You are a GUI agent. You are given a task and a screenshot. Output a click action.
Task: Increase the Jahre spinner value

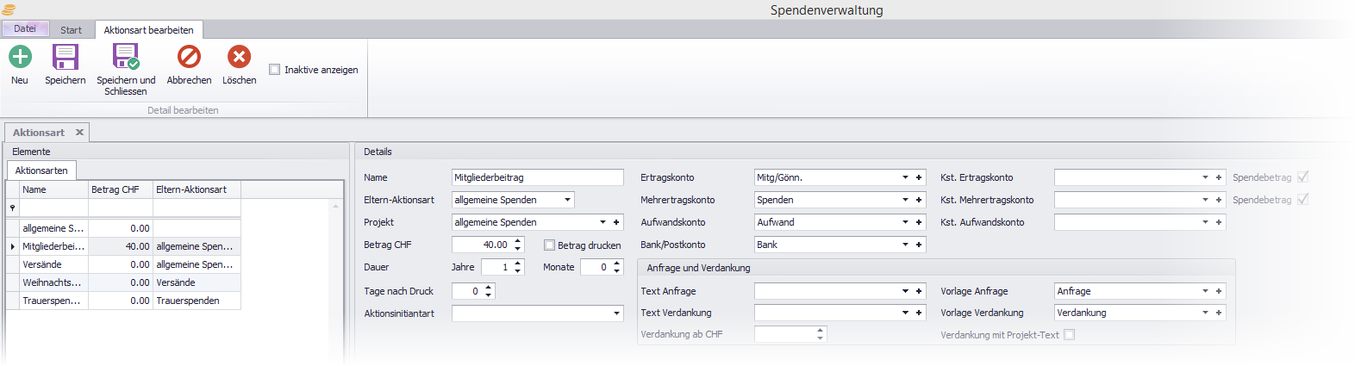click(518, 264)
